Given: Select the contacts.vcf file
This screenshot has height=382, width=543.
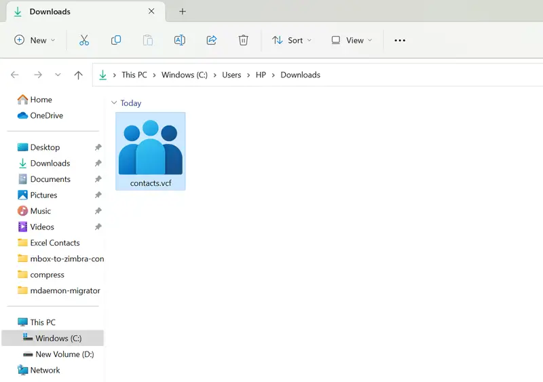Looking at the screenshot, I should point(150,151).
